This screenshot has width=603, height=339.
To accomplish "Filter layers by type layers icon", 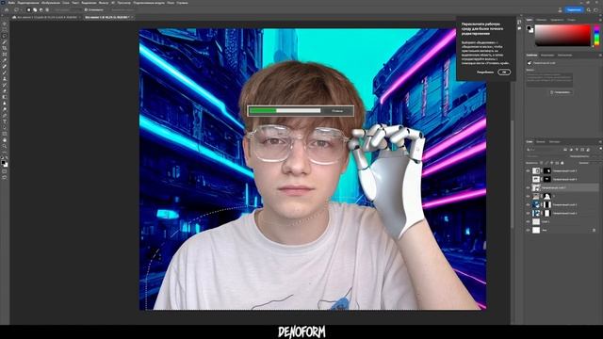I will (x=577, y=149).
